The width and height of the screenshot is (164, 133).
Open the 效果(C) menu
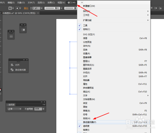point(51,3)
